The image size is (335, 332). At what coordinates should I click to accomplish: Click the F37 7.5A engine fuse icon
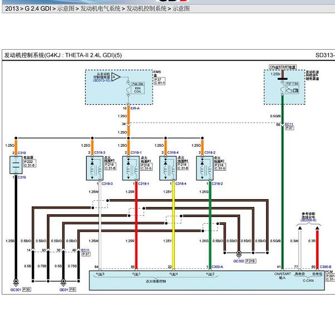[x=292, y=88]
